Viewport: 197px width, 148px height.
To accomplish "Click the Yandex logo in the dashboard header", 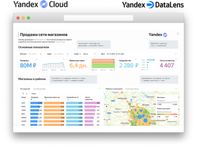I will point(158,35).
